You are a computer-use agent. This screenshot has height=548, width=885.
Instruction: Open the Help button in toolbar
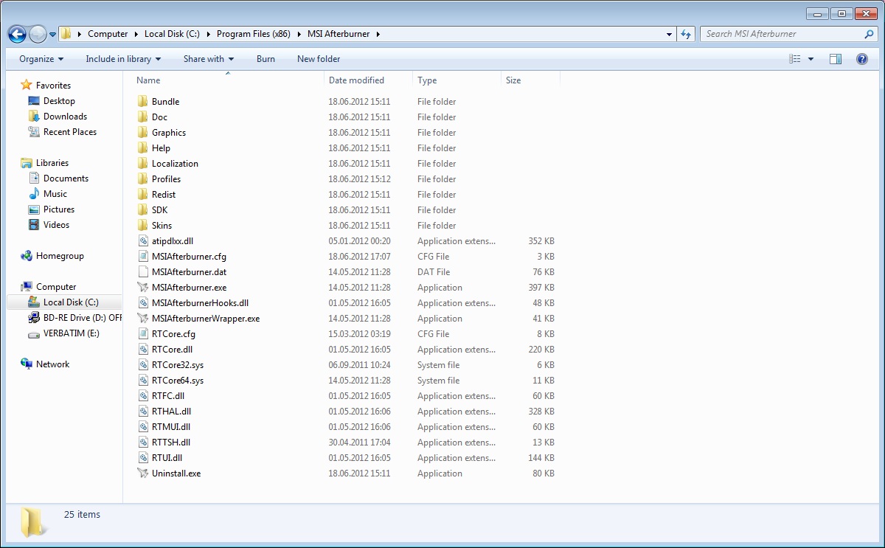[x=861, y=59]
